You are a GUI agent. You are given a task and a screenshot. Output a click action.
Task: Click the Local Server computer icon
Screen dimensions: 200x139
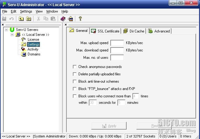click(18, 35)
